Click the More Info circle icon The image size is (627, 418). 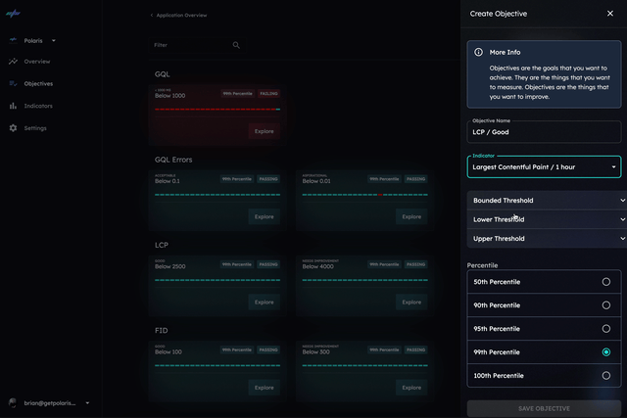click(478, 52)
